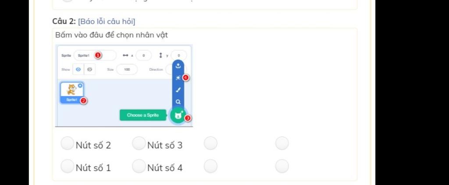Select the Sprite1 cat thumbnail
This screenshot has width=449, height=185.
click(x=72, y=93)
